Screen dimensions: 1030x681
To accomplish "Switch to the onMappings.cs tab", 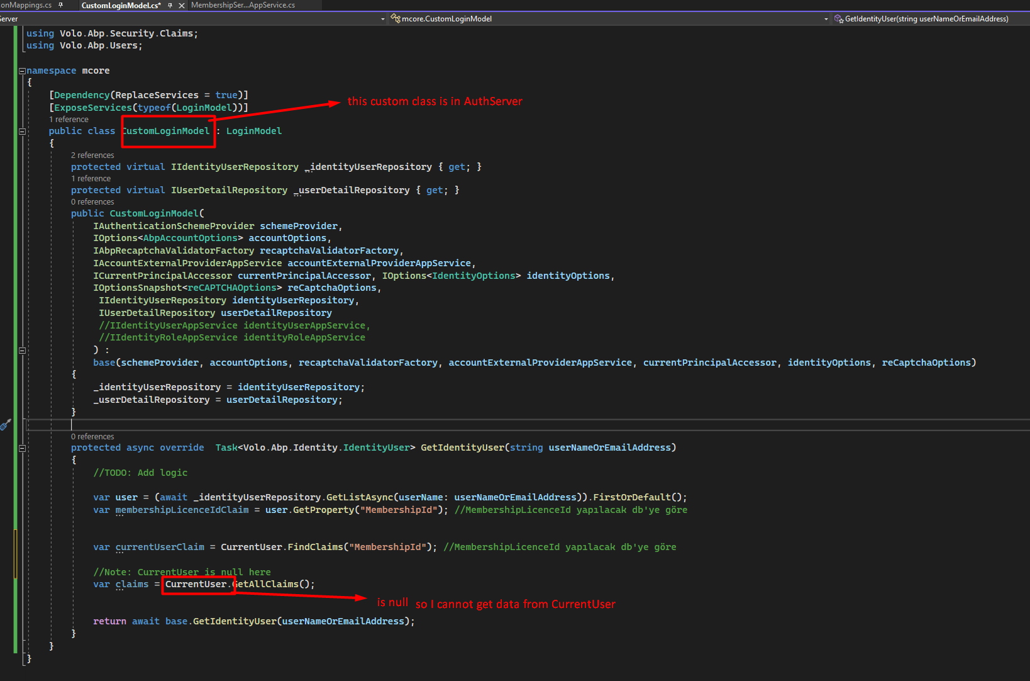I will coord(26,5).
